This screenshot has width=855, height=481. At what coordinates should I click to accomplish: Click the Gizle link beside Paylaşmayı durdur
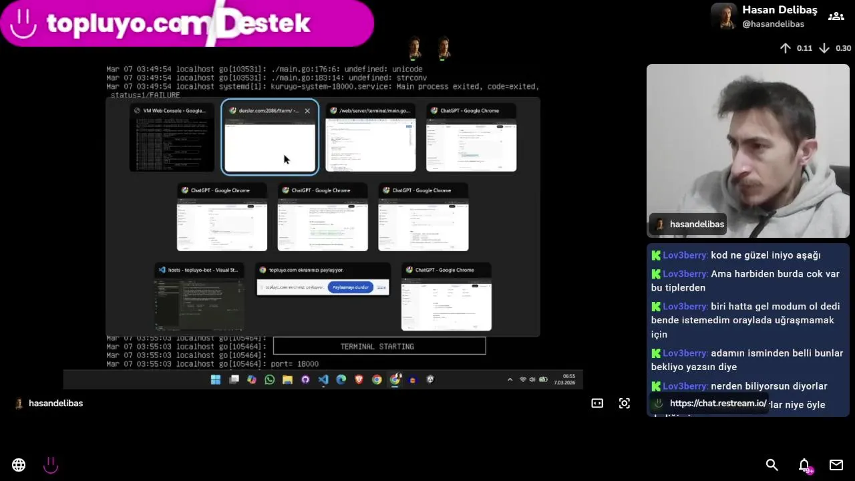381,287
